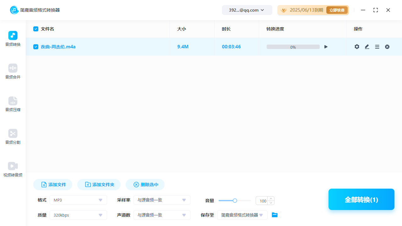Browse output folder with the folder icon

[274, 215]
